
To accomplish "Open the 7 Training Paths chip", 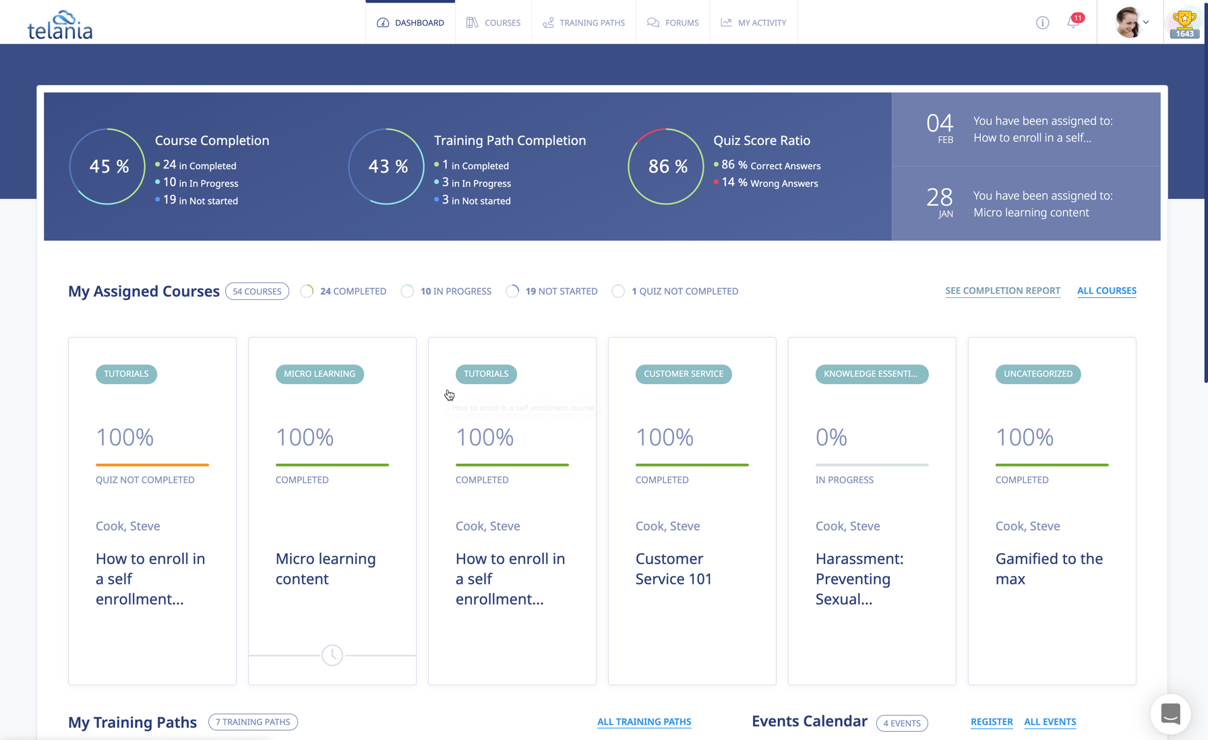I will (253, 721).
